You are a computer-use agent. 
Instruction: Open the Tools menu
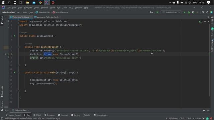coord(65,8)
